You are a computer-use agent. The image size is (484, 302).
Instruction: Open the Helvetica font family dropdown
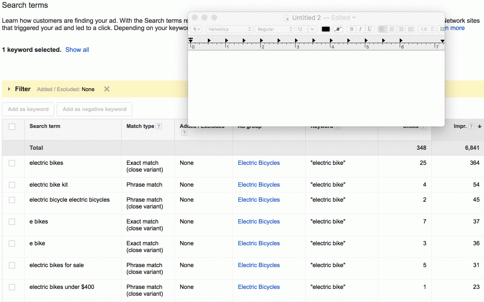coord(229,29)
